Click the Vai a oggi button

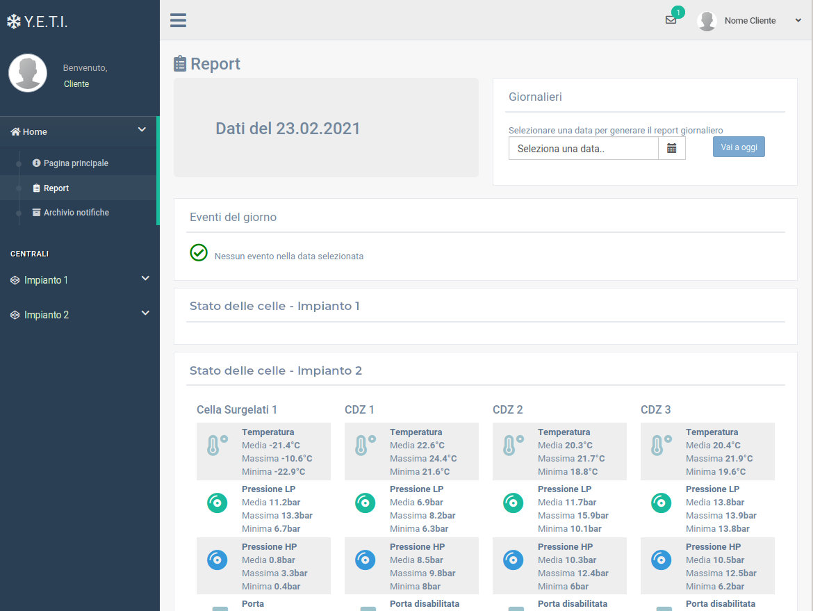739,147
